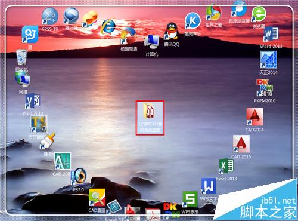Open the WPS文字 shortcut

pos(208,186)
